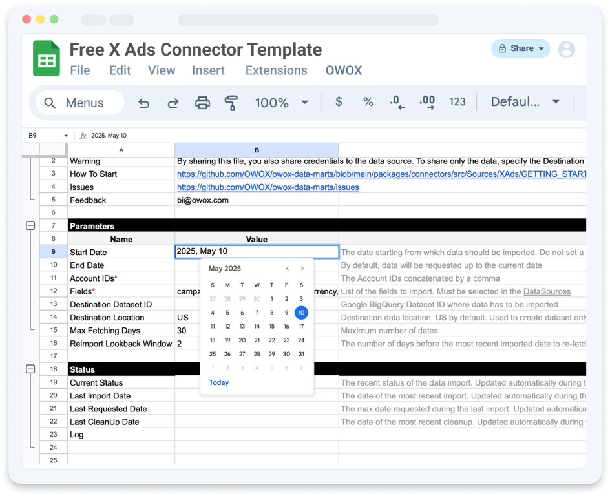
Task: Click the 'End Date' cell
Action: click(x=121, y=265)
